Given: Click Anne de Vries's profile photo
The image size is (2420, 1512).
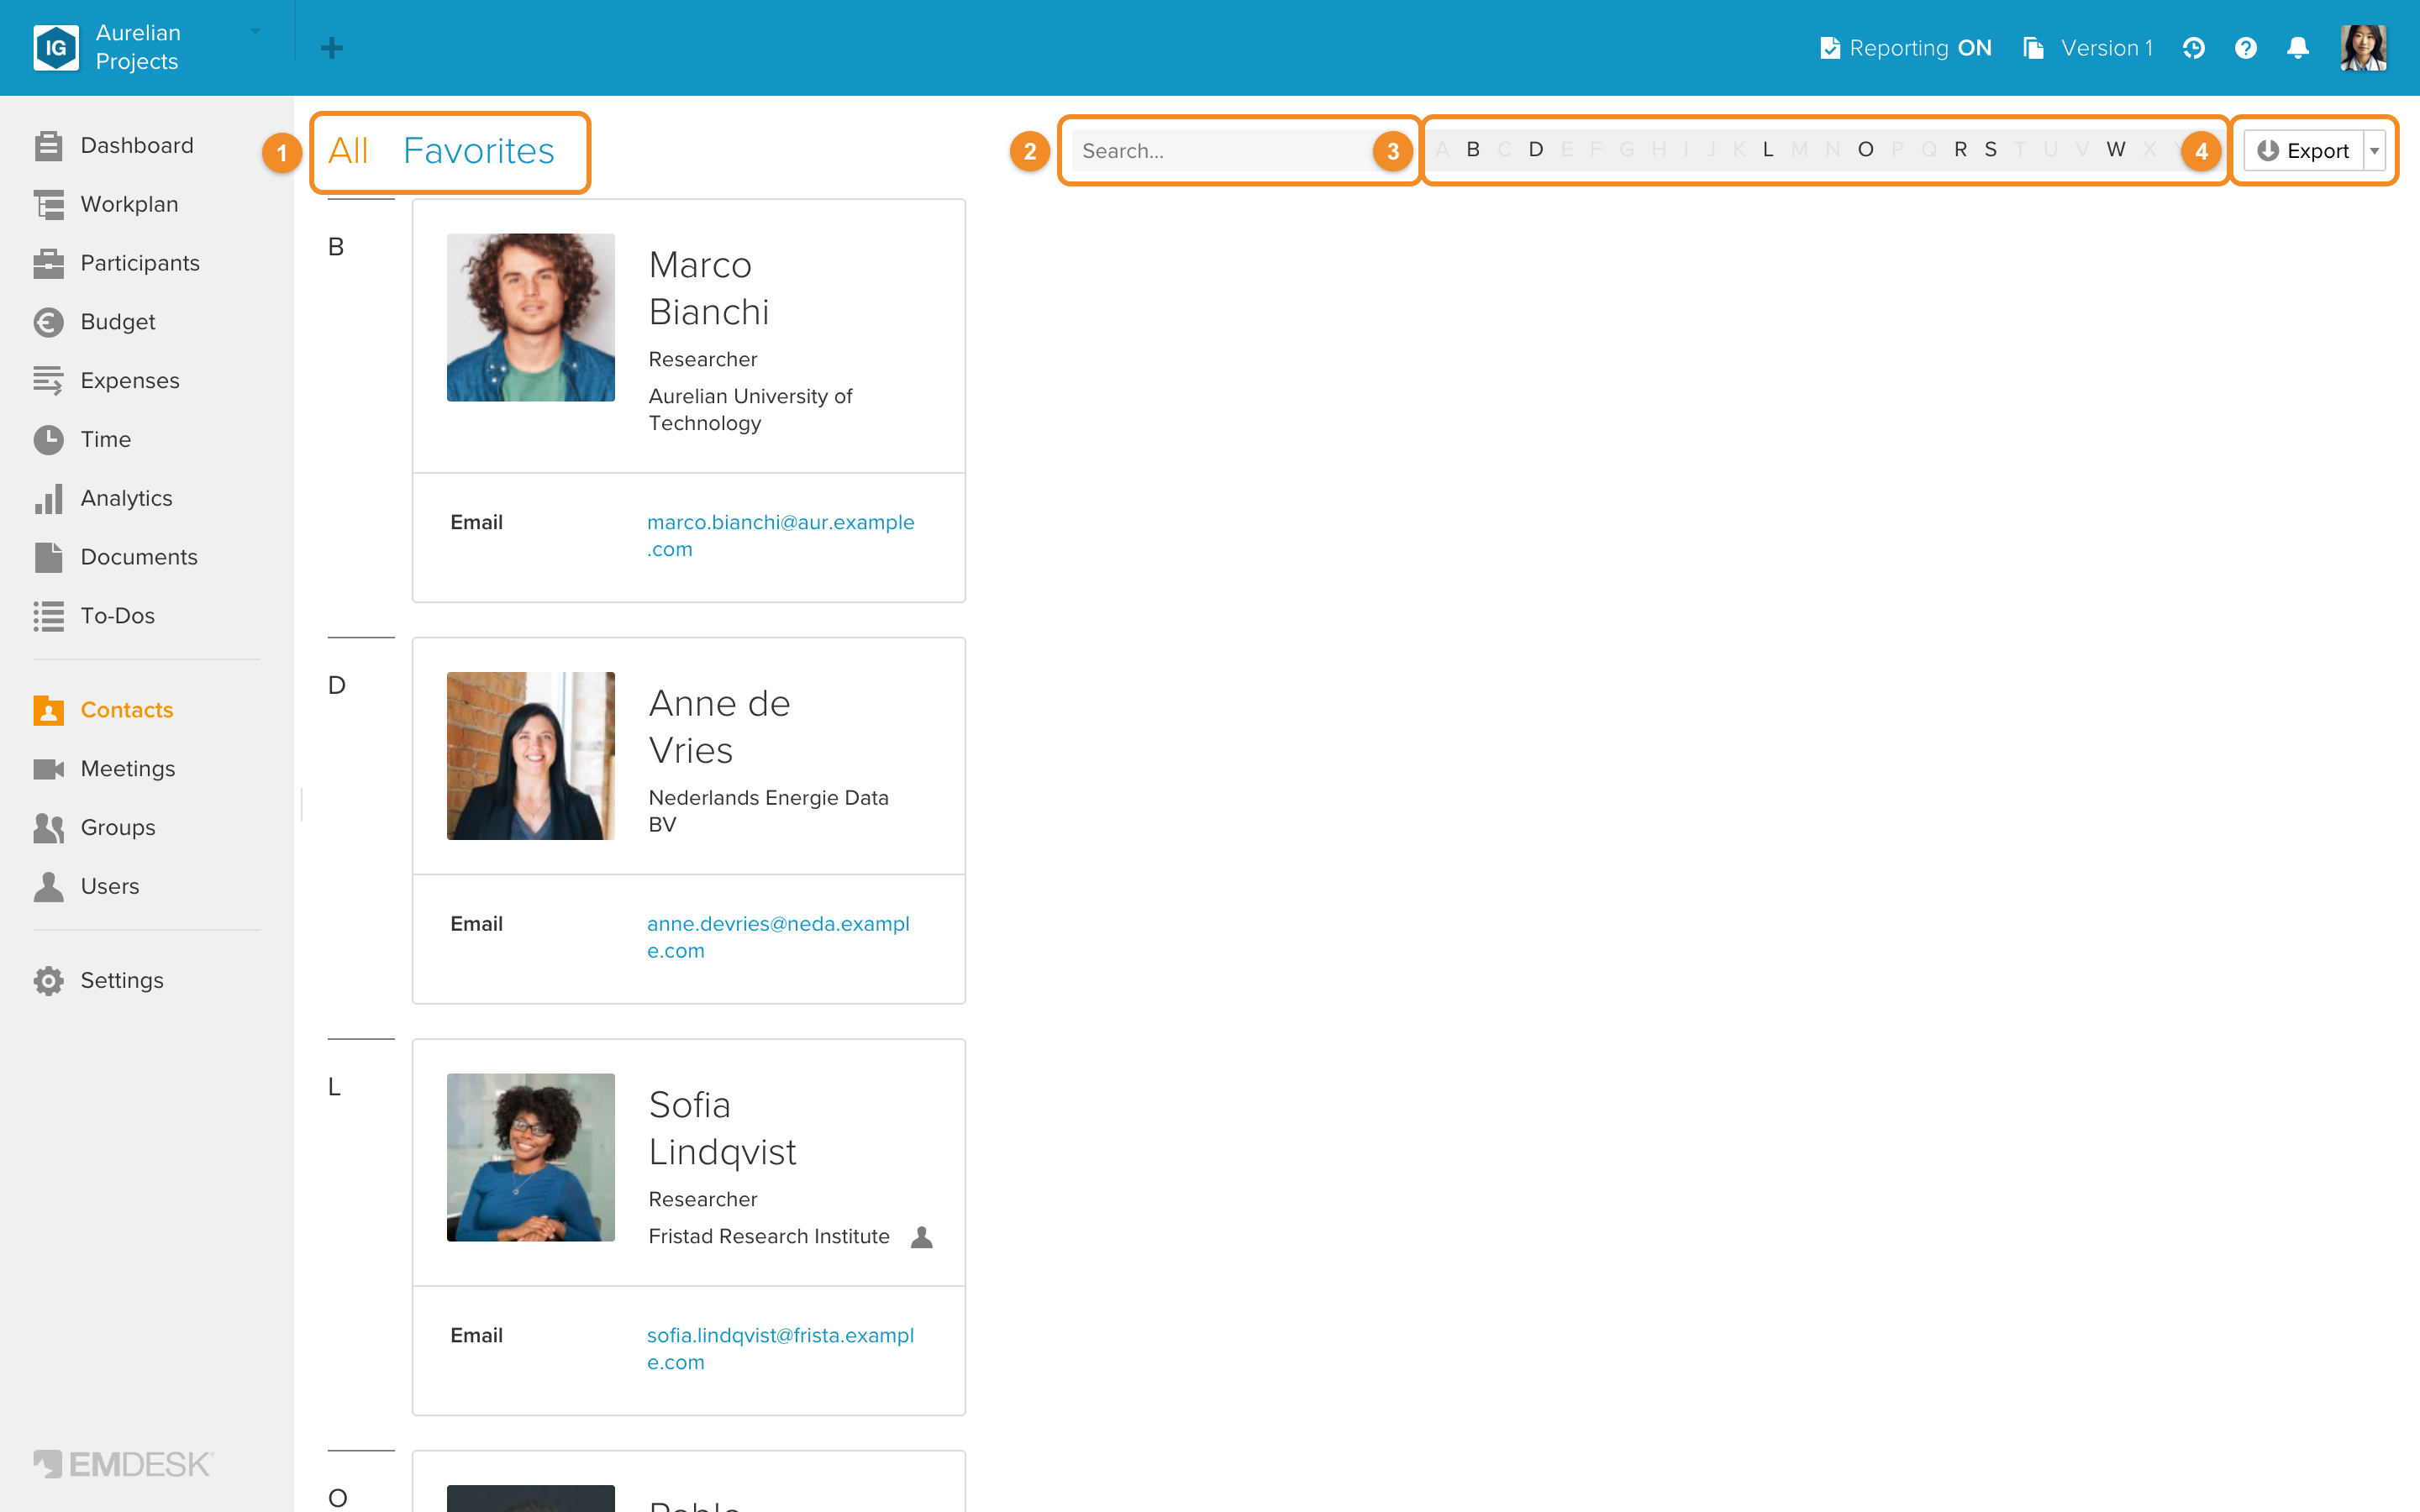Looking at the screenshot, I should (x=531, y=756).
